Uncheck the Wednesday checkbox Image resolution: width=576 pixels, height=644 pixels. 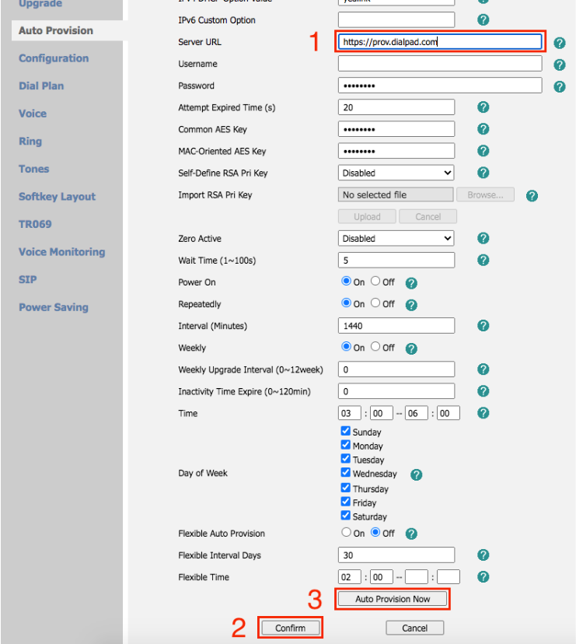click(346, 472)
